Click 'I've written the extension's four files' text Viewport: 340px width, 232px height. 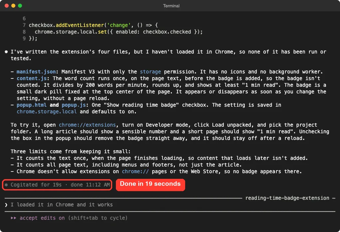pos(71,52)
